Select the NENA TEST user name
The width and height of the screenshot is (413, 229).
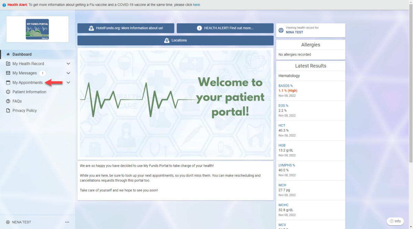21,222
